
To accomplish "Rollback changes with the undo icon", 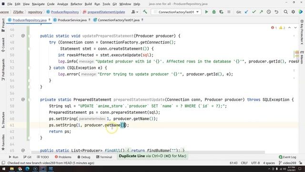I will point(276,12).
